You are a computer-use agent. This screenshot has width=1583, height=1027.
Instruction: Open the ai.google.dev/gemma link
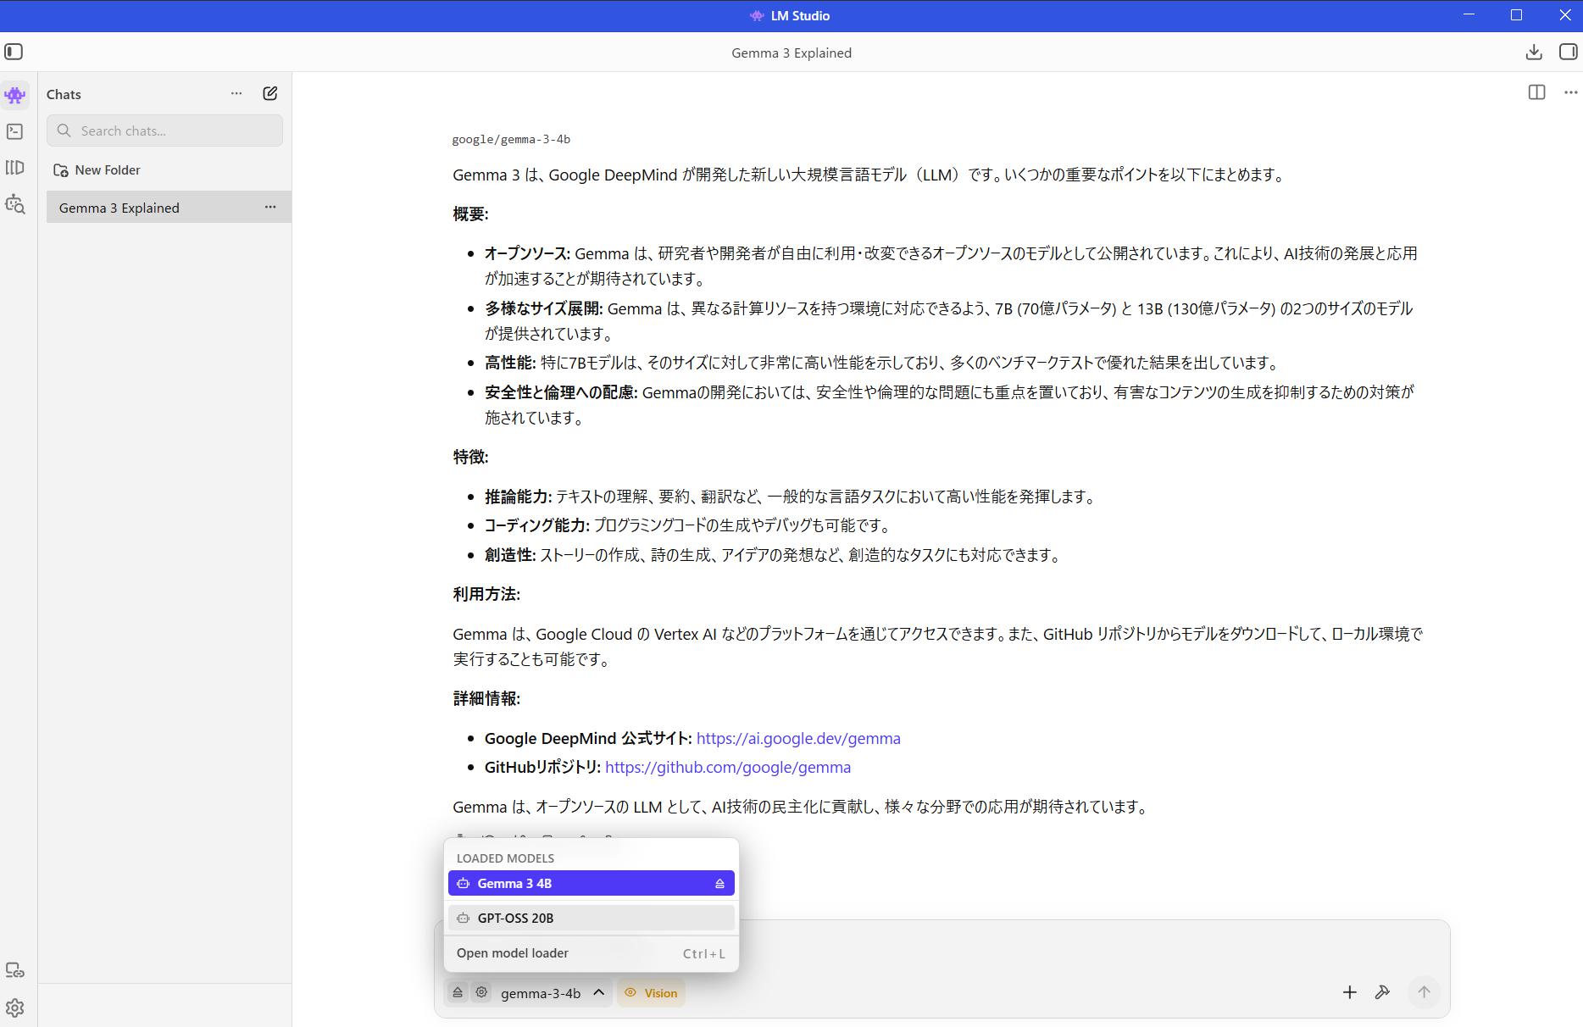tap(797, 738)
